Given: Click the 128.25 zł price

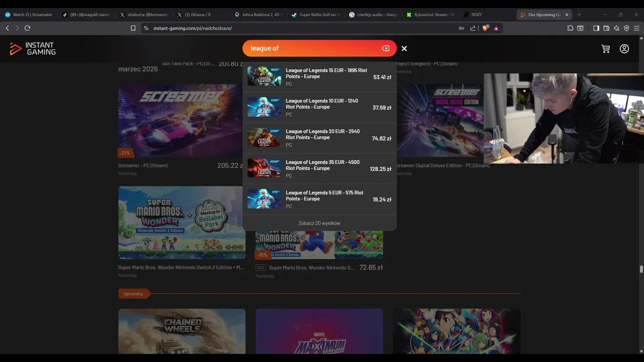Looking at the screenshot, I should [380, 169].
